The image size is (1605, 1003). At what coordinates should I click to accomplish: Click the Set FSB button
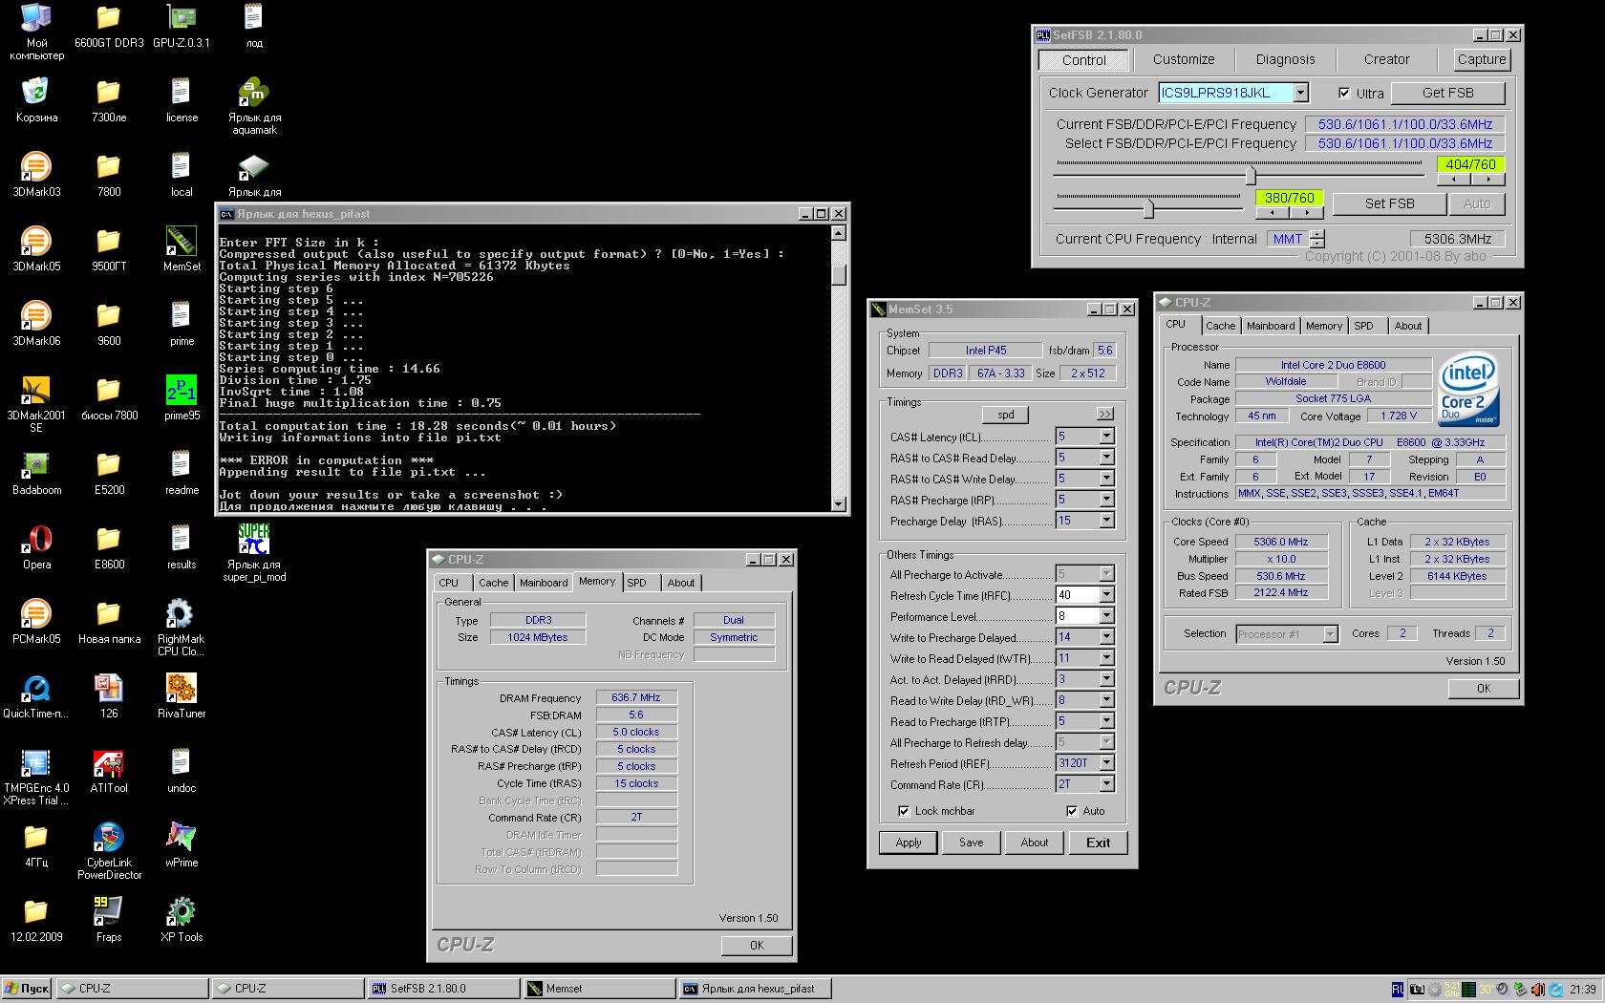(1389, 203)
